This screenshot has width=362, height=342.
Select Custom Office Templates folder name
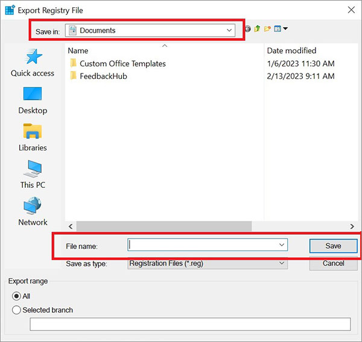[x=122, y=64]
